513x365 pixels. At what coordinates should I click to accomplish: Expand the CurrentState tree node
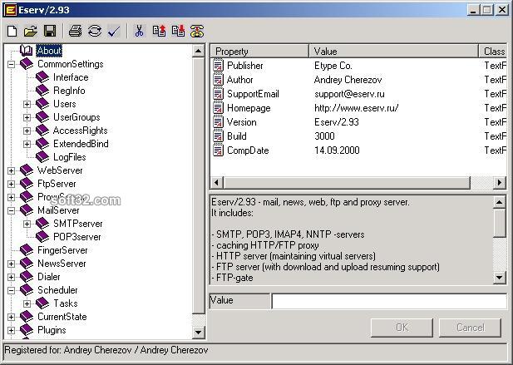point(11,317)
